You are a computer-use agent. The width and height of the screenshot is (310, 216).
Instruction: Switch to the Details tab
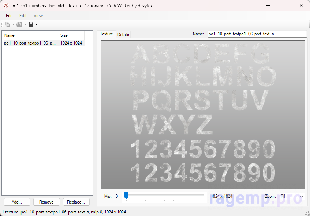point(123,35)
